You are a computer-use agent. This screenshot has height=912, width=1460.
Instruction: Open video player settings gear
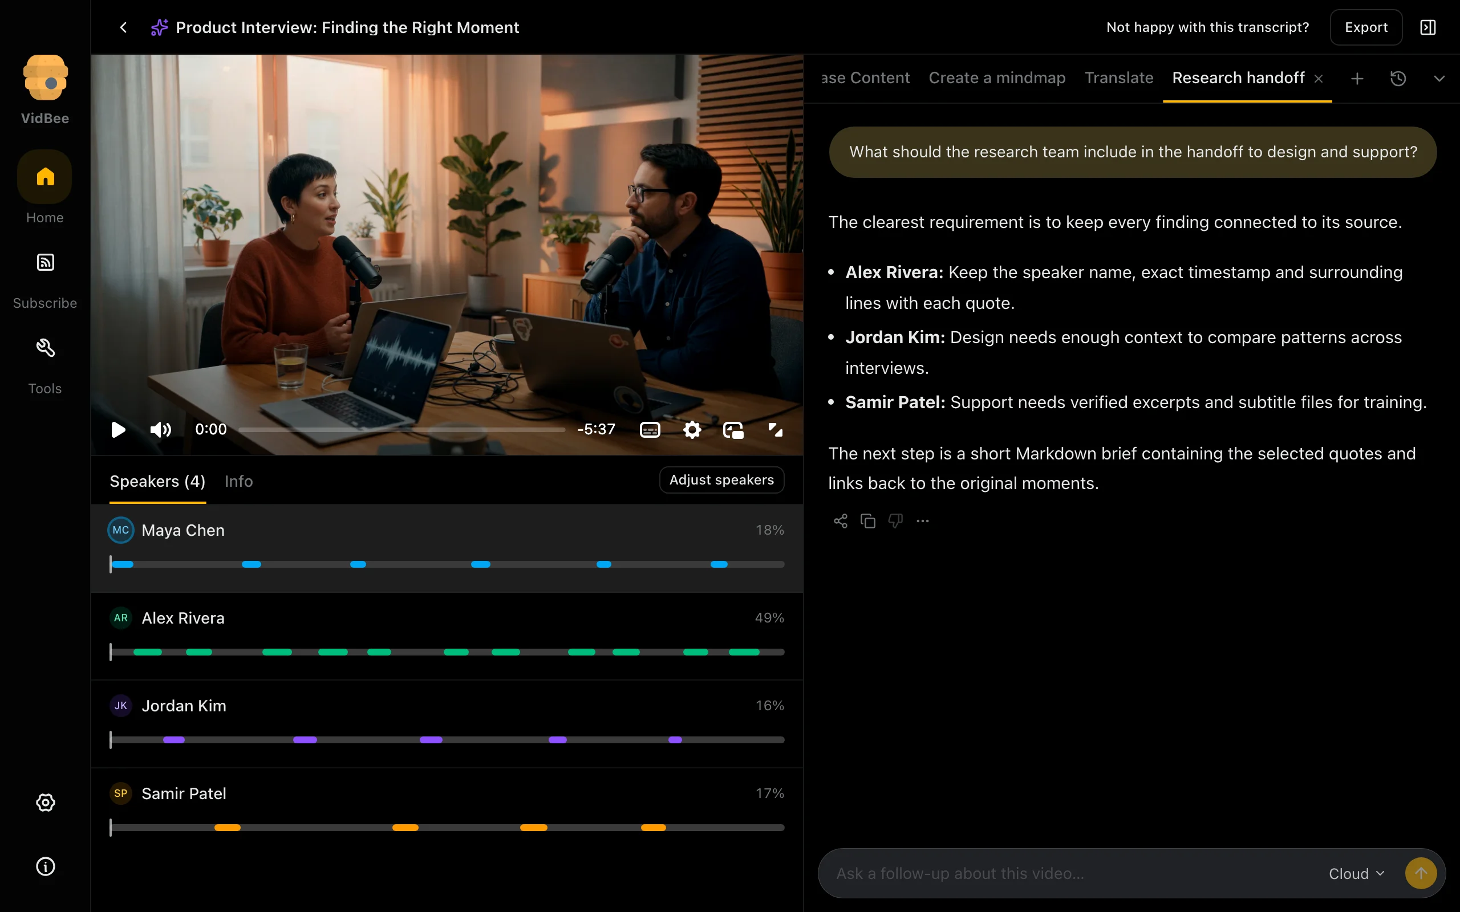pyautogui.click(x=692, y=429)
